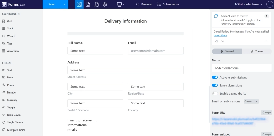Enable saving drafts toggle
Image resolution: width=274 pixels, height=136 pixels.
[215, 93]
